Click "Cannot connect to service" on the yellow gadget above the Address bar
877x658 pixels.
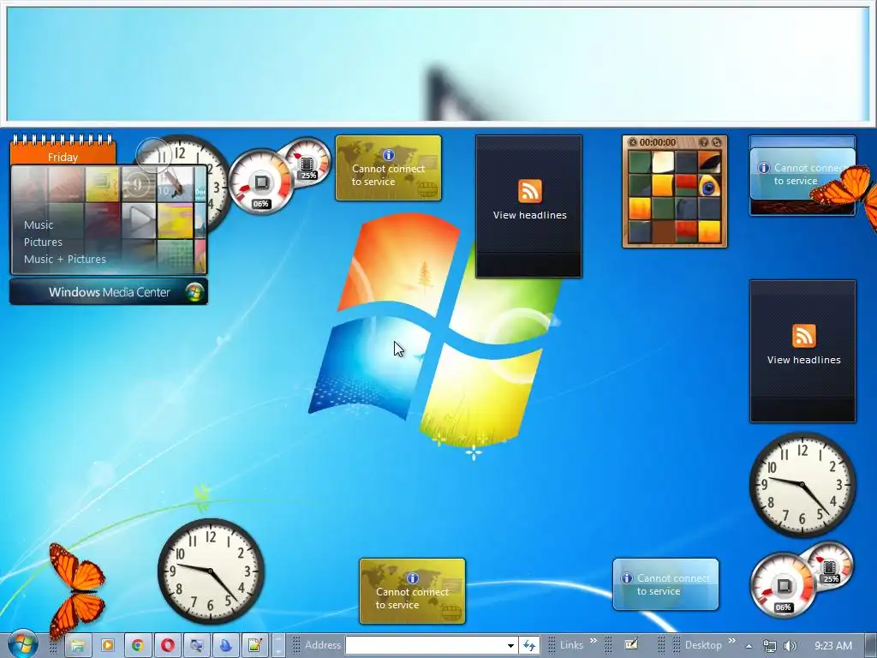[412, 598]
